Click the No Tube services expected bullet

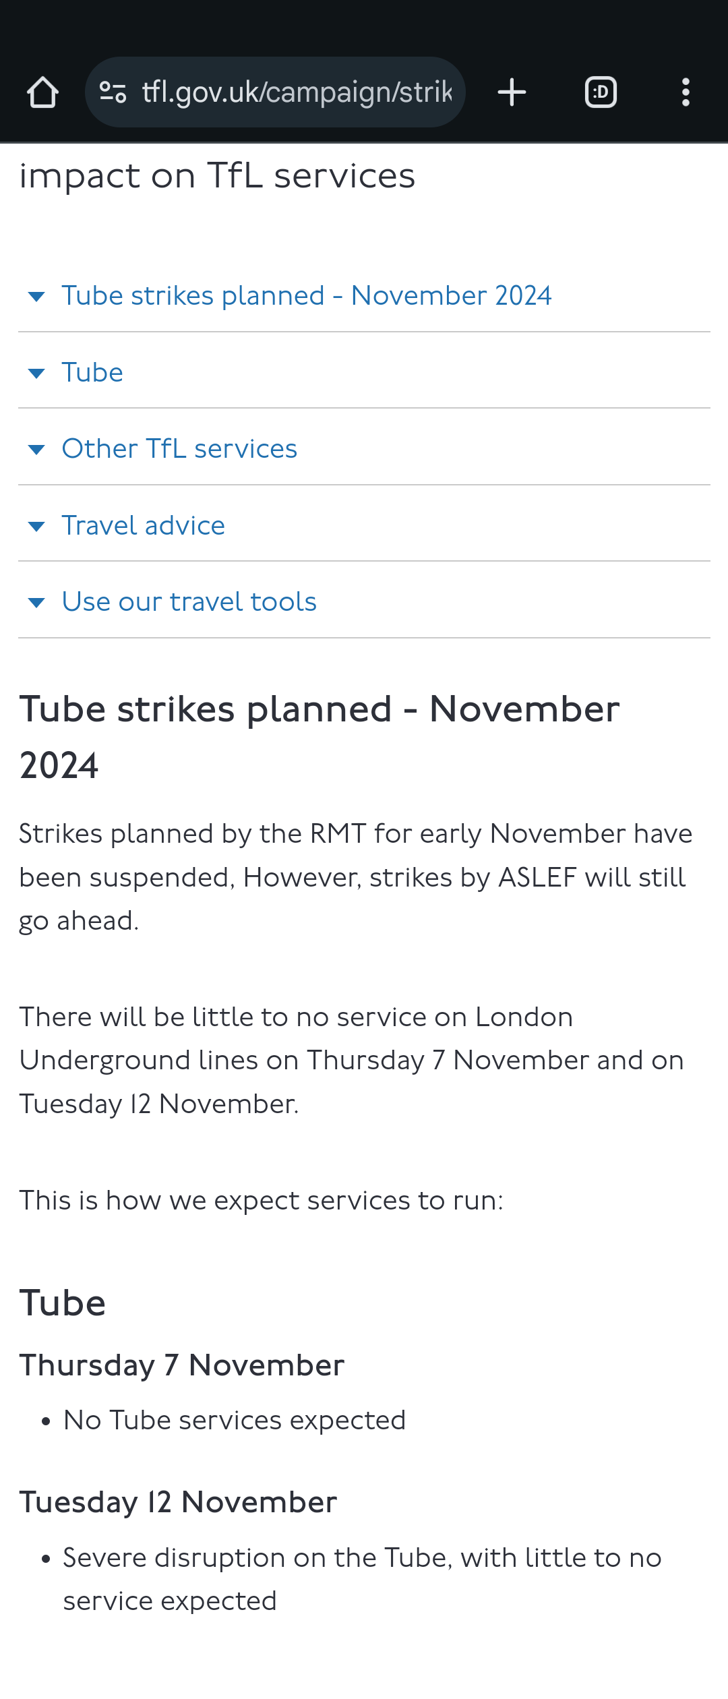(x=235, y=1420)
